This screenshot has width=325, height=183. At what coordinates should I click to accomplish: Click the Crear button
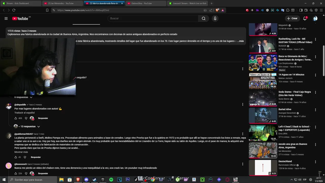[x=292, y=18]
